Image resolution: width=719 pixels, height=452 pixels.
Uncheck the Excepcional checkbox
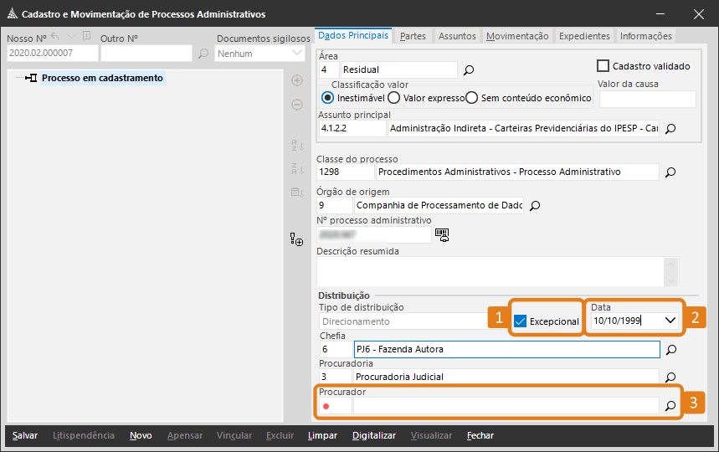[521, 321]
